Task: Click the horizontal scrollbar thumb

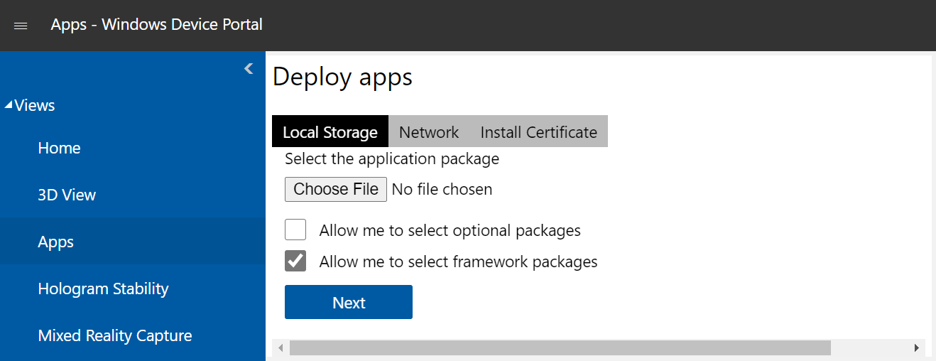Action: click(x=560, y=347)
